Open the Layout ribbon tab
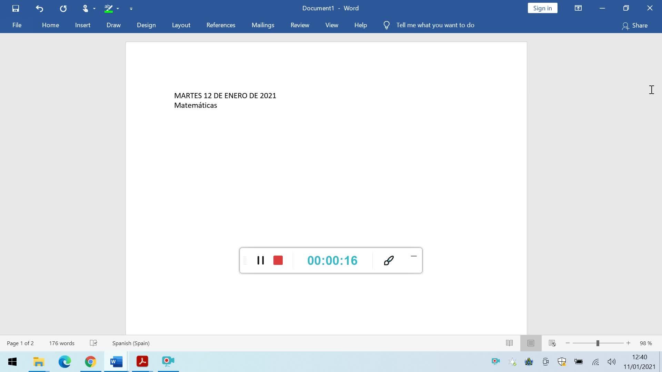 coord(181,25)
